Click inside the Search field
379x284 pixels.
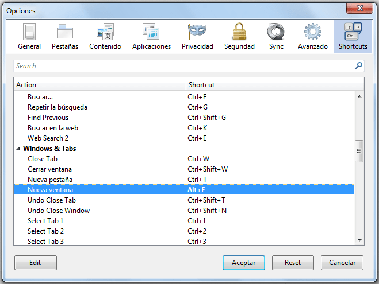coord(183,66)
